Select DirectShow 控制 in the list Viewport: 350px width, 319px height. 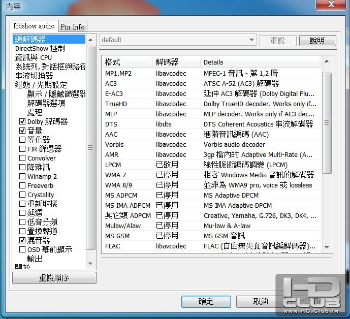point(40,48)
